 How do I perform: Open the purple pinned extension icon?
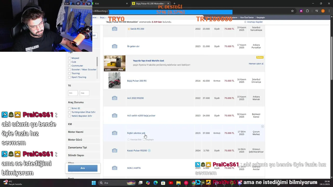(x=301, y=11)
